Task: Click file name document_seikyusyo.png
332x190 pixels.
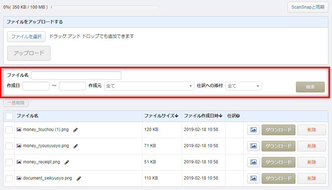Action: coord(48,178)
